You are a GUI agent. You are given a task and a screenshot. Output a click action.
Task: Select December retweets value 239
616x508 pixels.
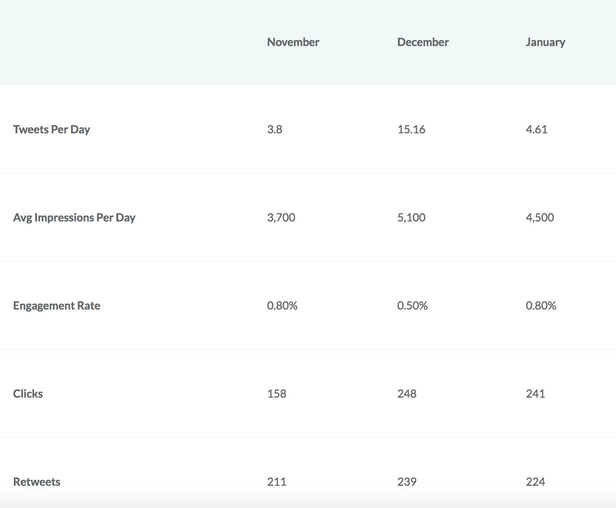click(x=407, y=482)
